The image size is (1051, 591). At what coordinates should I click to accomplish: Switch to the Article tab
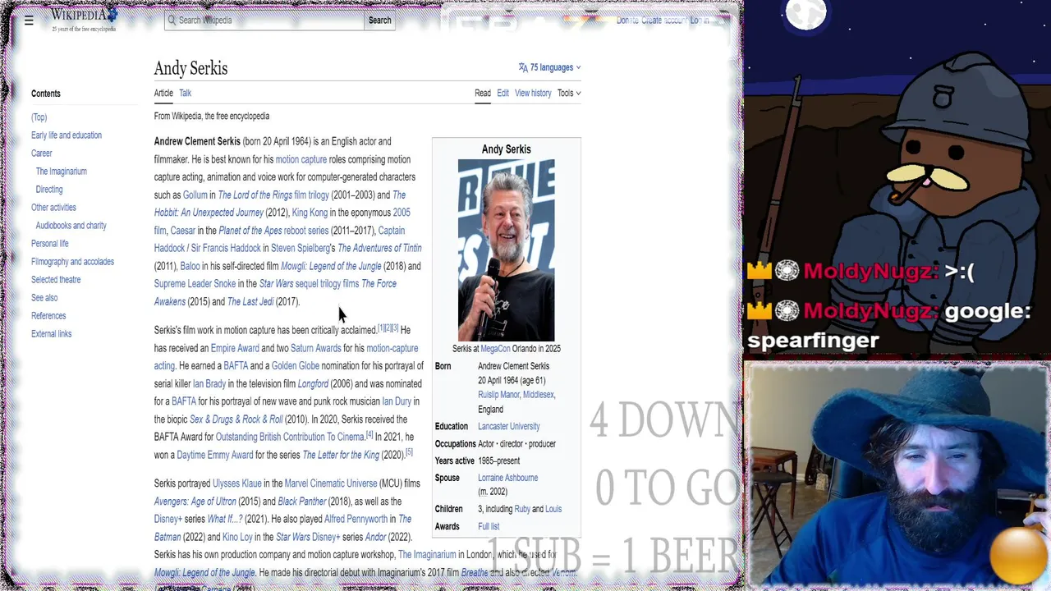163,93
